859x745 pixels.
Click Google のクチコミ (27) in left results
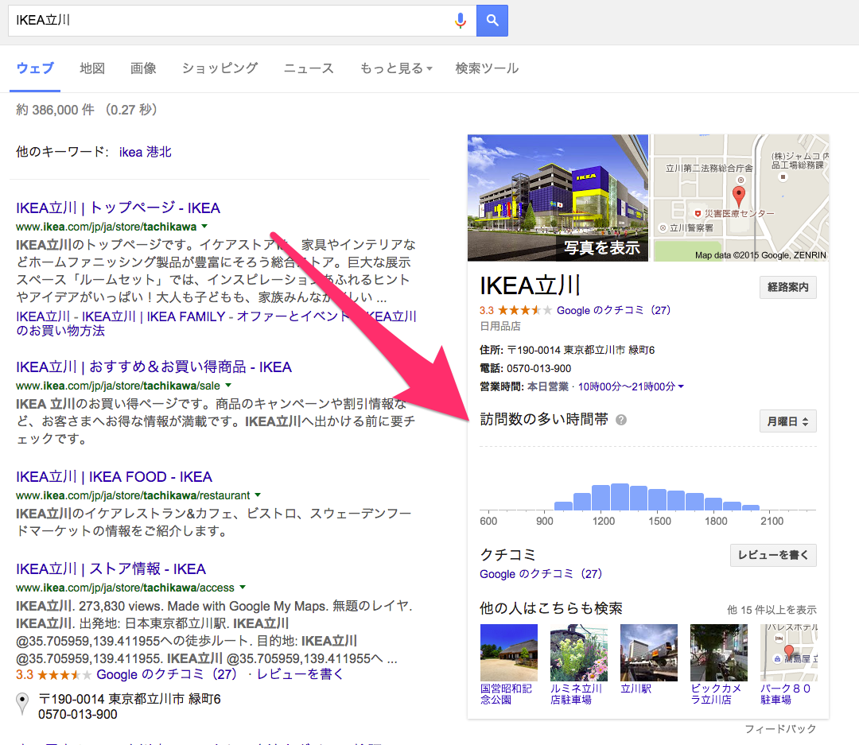click(166, 674)
